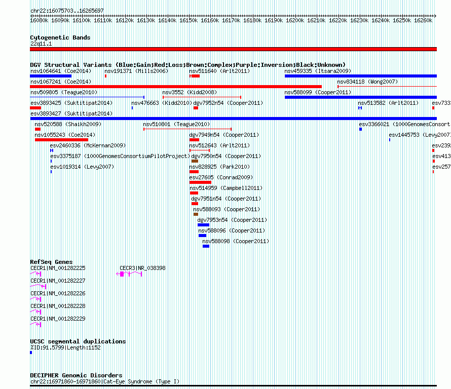Click the Cytogenetic Bands track heading
Viewport: 451px width, 389px height.
(60, 37)
